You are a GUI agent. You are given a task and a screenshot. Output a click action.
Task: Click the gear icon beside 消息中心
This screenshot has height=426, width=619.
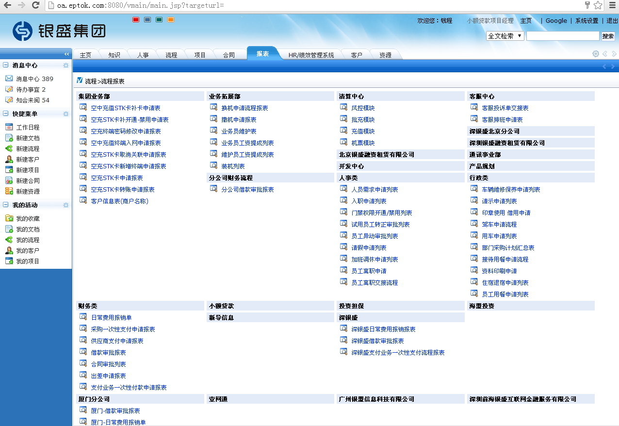[x=66, y=65]
